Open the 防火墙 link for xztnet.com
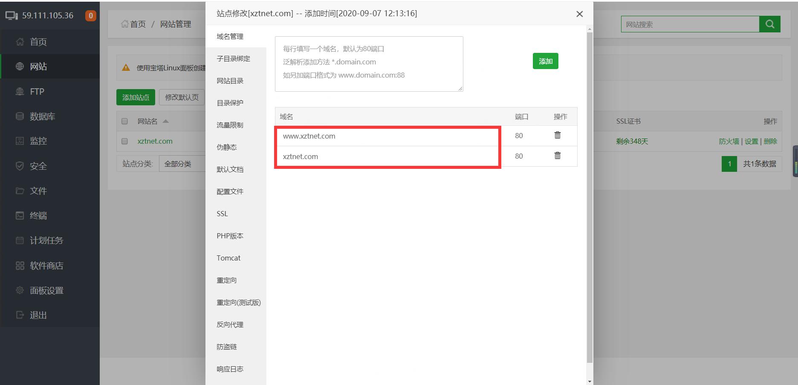The height and width of the screenshot is (385, 798). tap(730, 141)
